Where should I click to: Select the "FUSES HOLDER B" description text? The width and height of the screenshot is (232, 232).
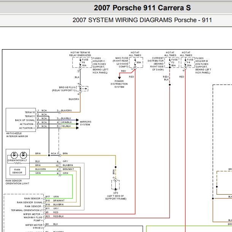pyautogui.click(x=203, y=66)
